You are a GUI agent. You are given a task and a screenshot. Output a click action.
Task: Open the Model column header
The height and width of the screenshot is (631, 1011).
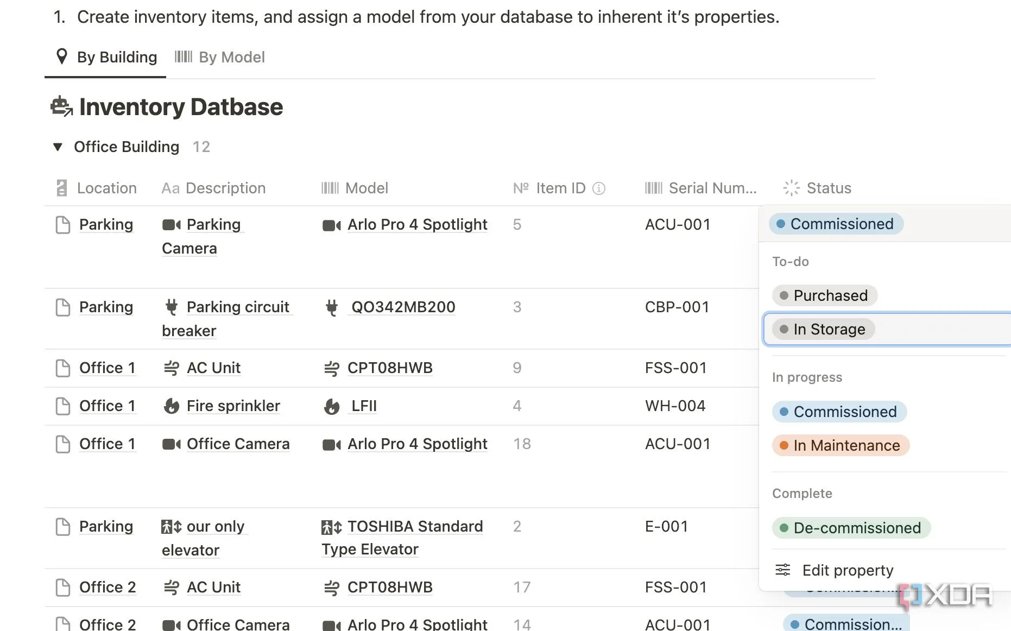[x=355, y=188]
